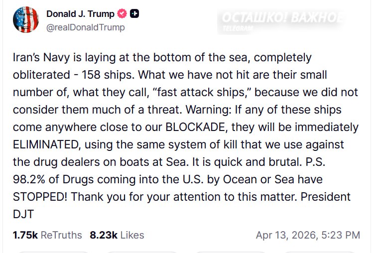
Task: Click the black plus icon beside name
Action: click(x=134, y=14)
